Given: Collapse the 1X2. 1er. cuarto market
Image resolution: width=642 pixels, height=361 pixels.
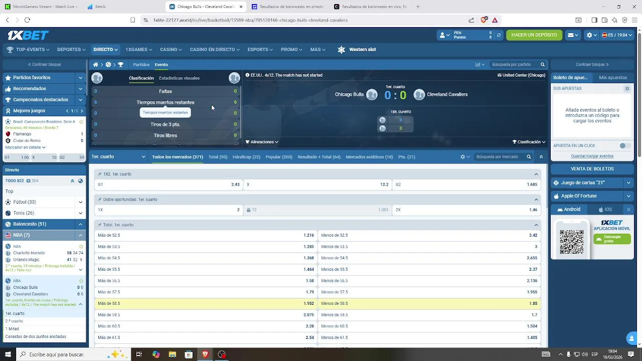Looking at the screenshot, I should pos(536,174).
